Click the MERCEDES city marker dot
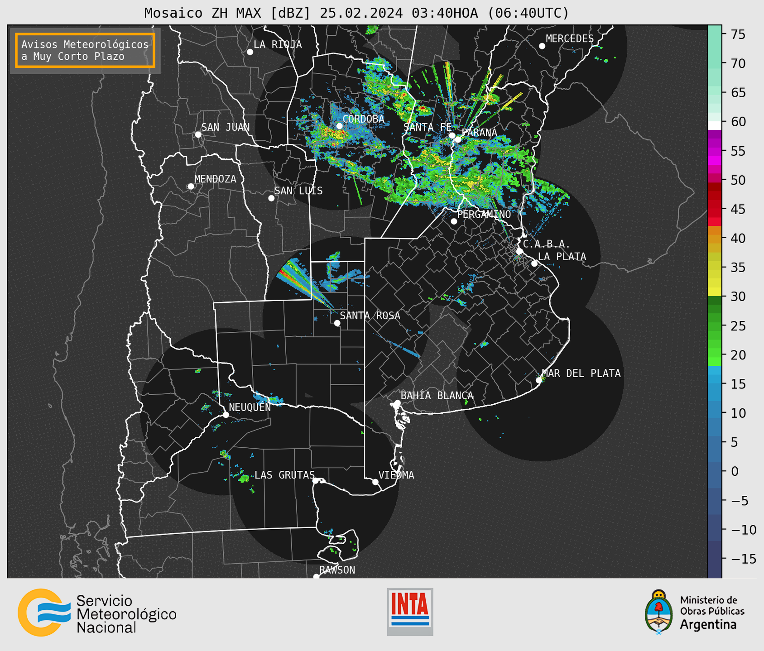Viewport: 764px width, 651px height. click(x=542, y=46)
